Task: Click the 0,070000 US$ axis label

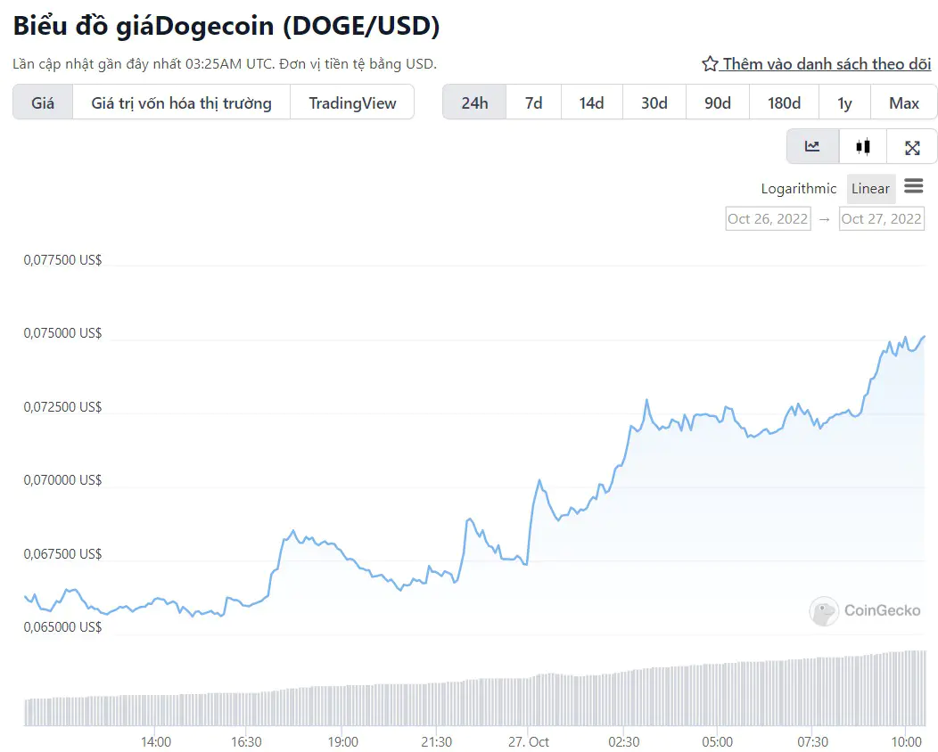Action: 62,480
